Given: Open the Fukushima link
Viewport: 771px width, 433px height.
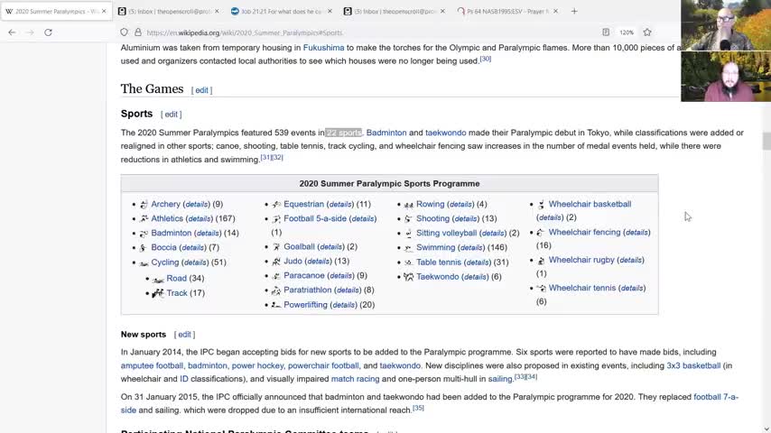Looking at the screenshot, I should (x=323, y=48).
